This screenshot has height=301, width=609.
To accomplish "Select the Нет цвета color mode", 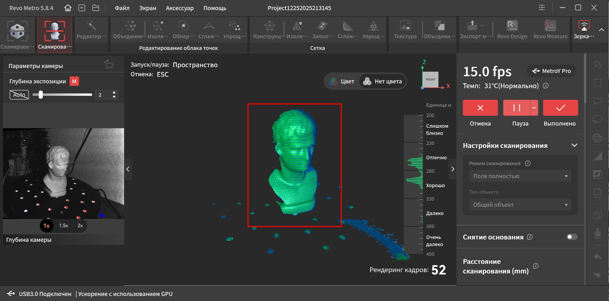I will (x=382, y=81).
